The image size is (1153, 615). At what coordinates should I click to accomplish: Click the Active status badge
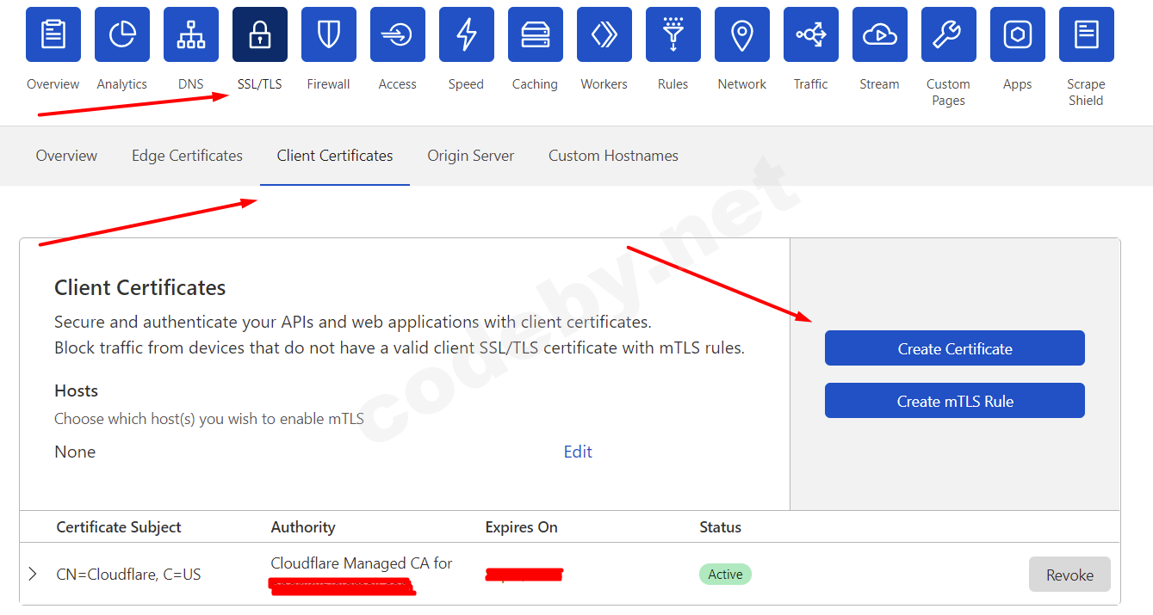coord(725,574)
